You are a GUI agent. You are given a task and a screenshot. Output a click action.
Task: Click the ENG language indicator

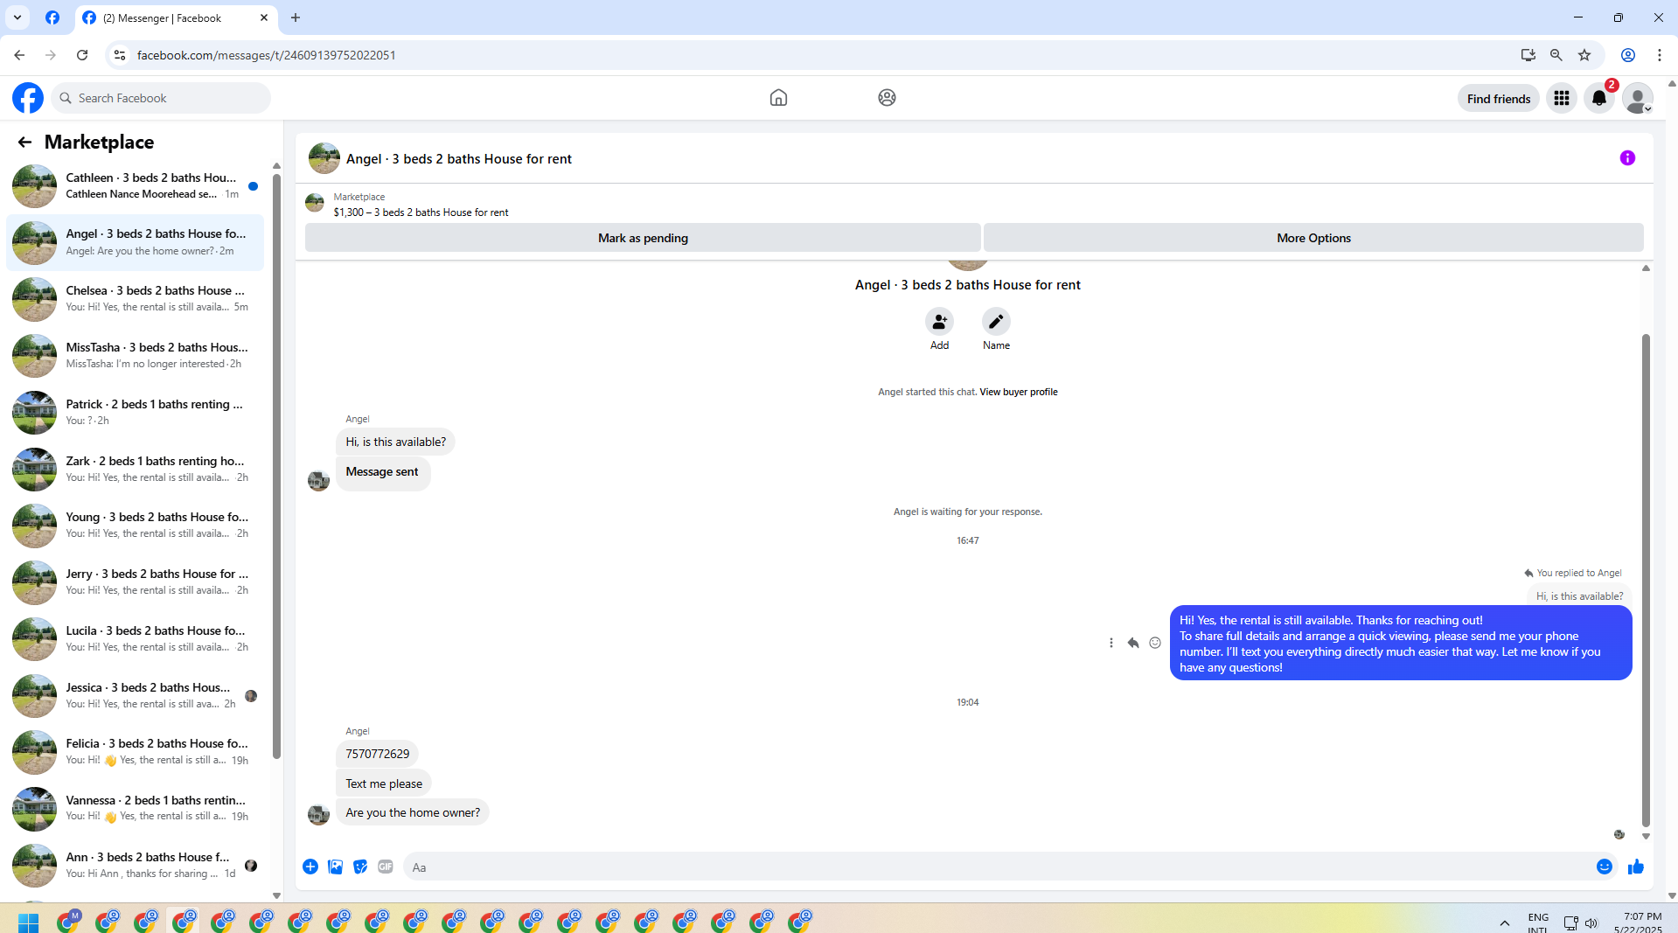[x=1538, y=923]
